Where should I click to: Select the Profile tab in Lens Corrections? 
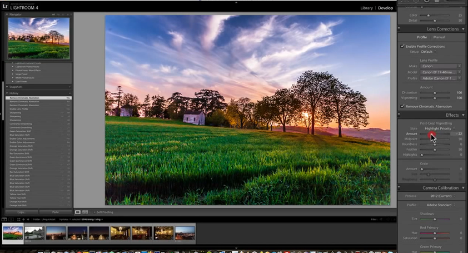point(422,37)
